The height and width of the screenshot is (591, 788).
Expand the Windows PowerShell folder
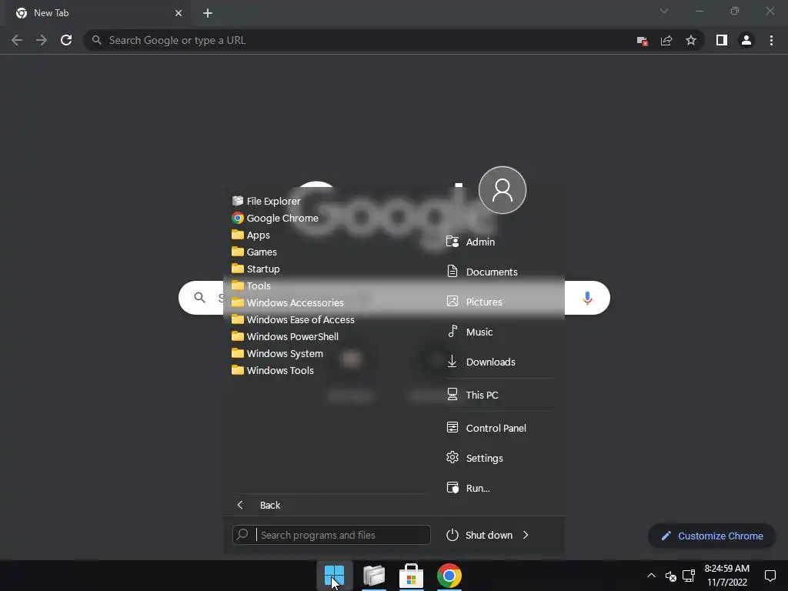coord(285,336)
